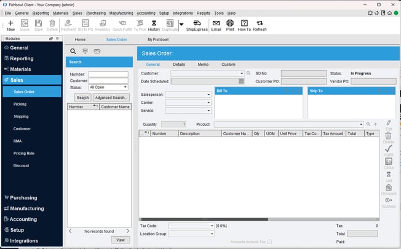Open the Shipping module

tap(21, 116)
